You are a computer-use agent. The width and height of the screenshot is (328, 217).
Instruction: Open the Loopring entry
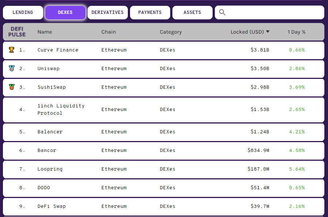pyautogui.click(x=50, y=169)
